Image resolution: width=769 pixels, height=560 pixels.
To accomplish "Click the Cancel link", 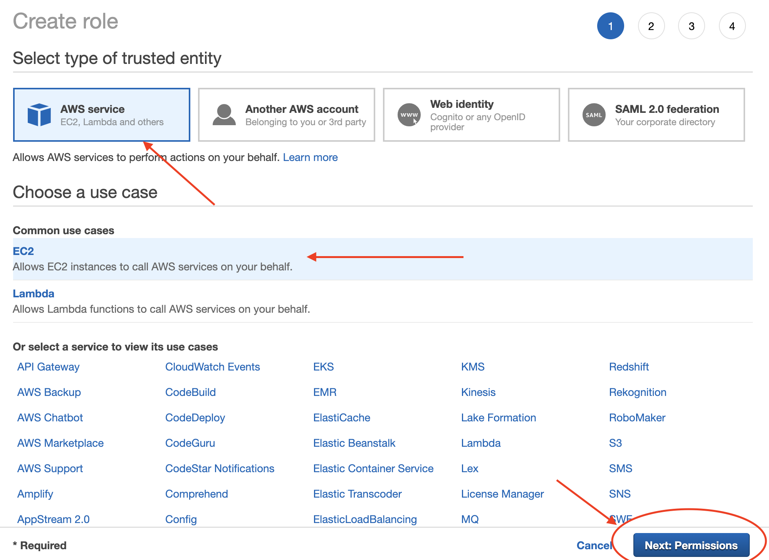I will 594,545.
